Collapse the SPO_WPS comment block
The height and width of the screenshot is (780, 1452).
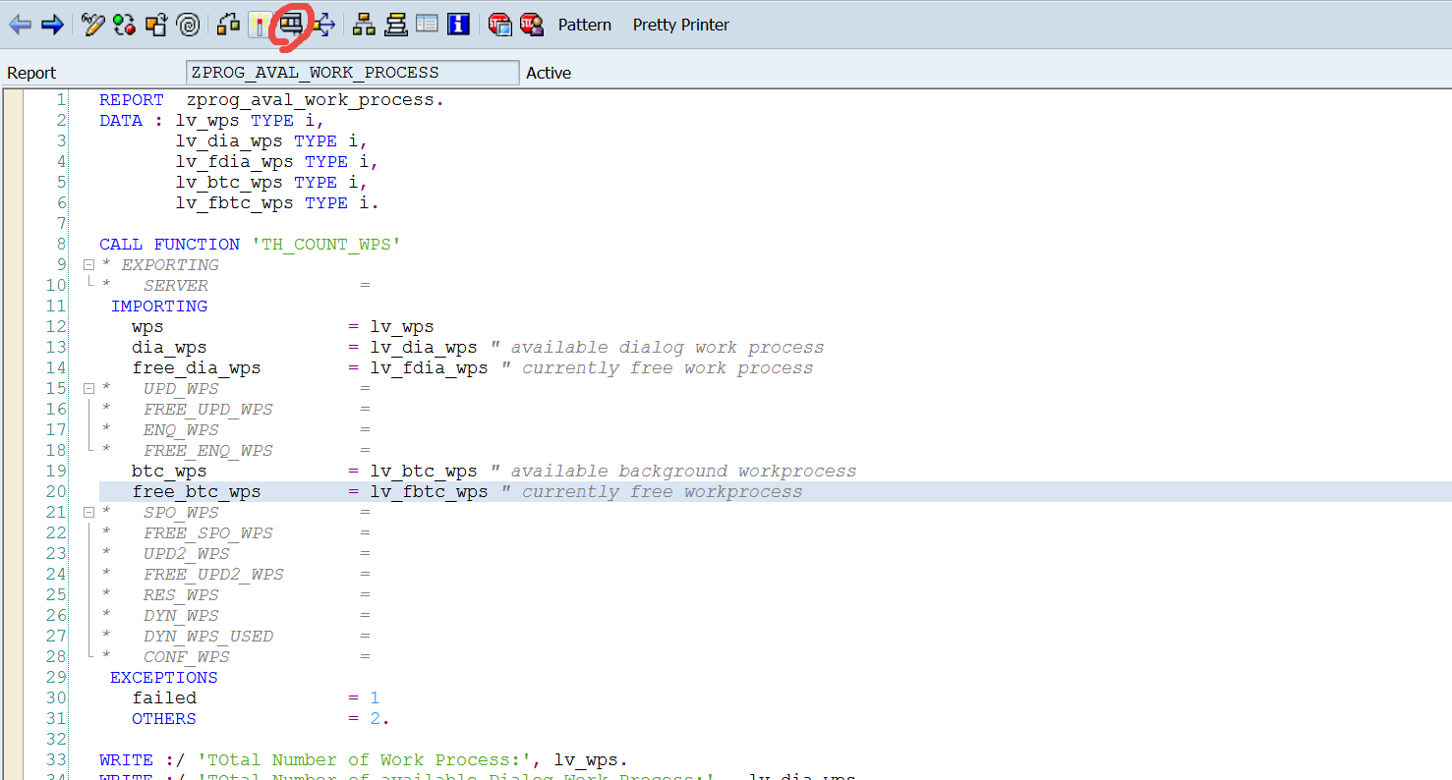click(x=88, y=513)
